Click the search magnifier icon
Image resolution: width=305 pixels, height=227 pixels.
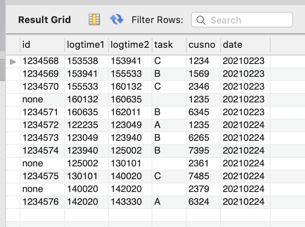[201, 20]
